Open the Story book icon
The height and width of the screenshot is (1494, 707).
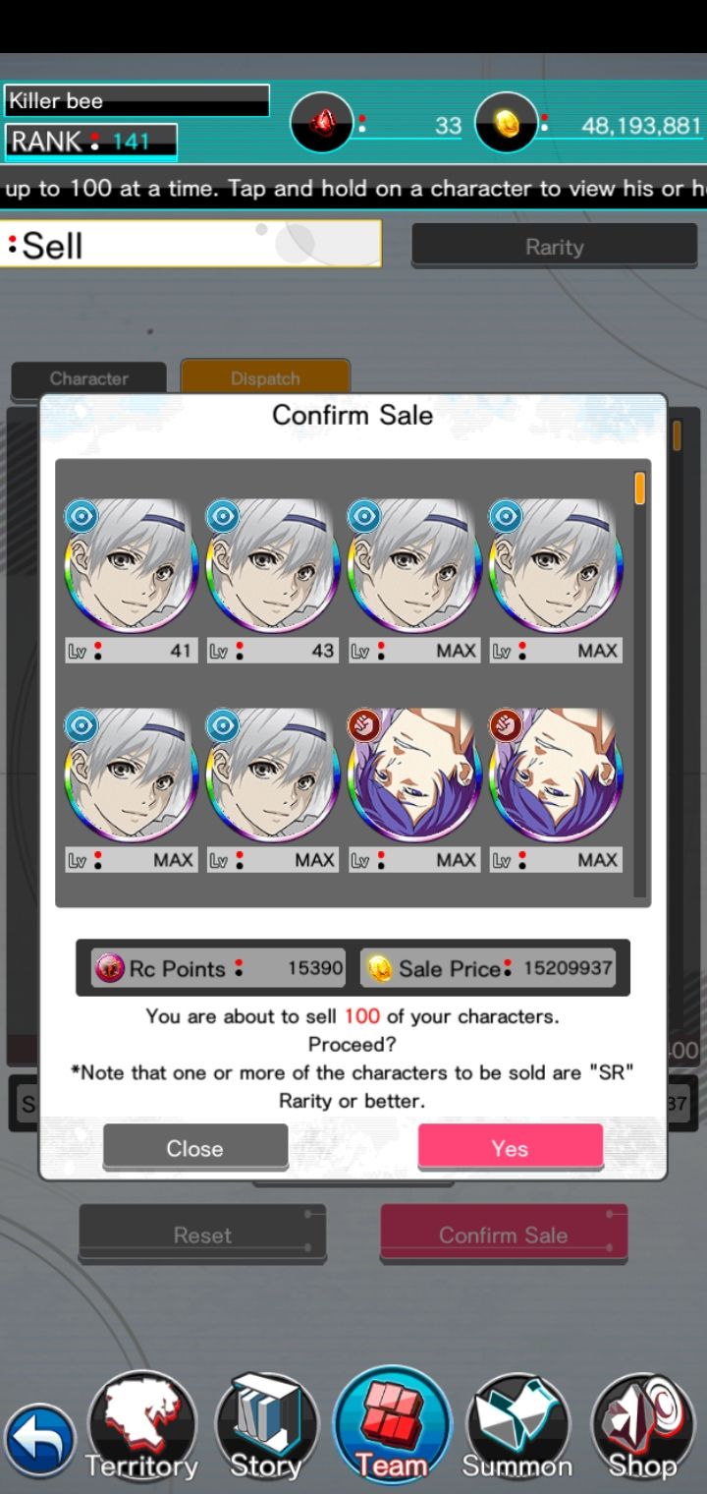(x=266, y=1427)
